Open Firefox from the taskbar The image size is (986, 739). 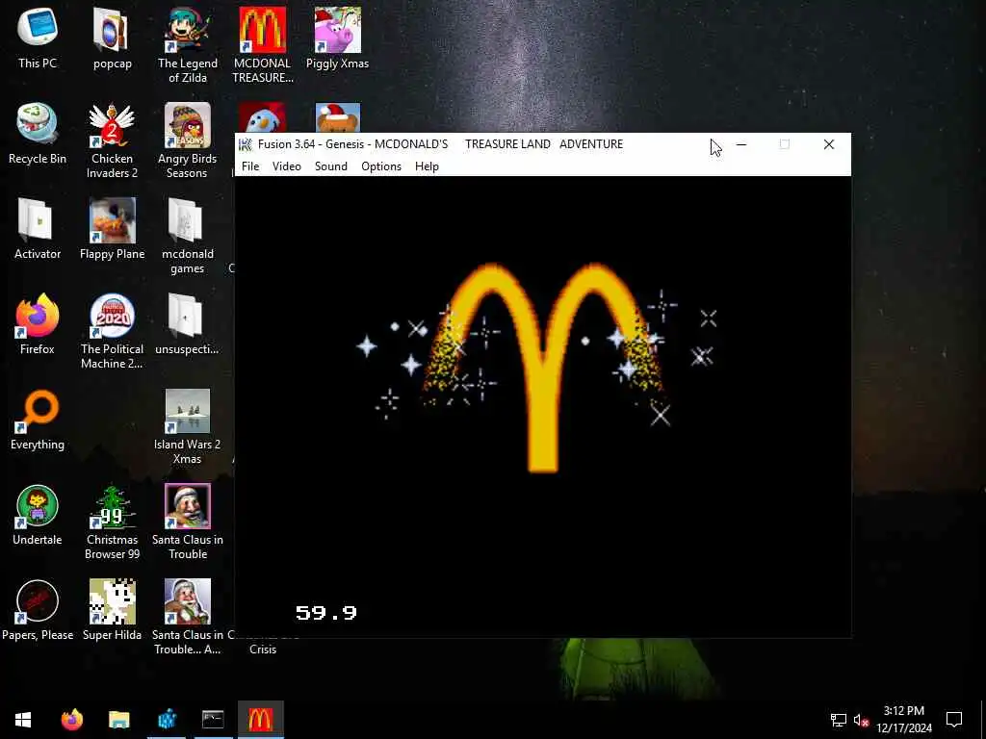coord(71,720)
